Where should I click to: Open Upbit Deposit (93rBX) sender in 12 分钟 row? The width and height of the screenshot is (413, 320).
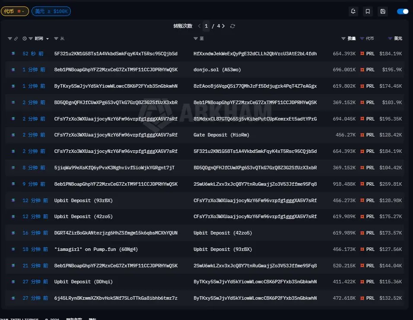83,200
